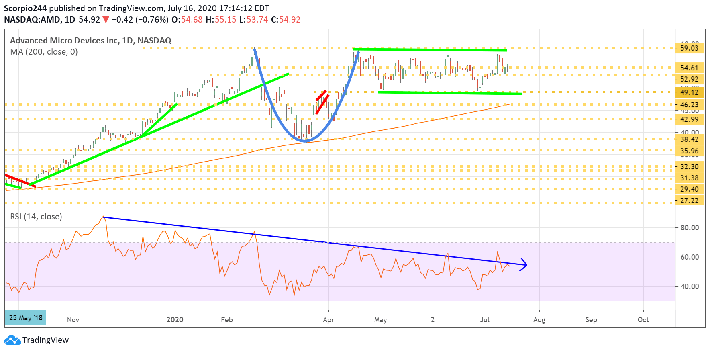Click the Sep label on time axis
The width and height of the screenshot is (710, 352).
point(591,320)
